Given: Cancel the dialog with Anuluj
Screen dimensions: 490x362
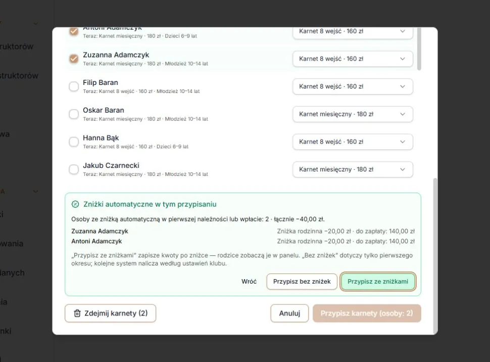Looking at the screenshot, I should pos(289,313).
